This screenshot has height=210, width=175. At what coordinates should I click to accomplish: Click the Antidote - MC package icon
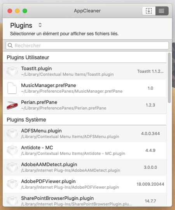[x=12, y=150]
